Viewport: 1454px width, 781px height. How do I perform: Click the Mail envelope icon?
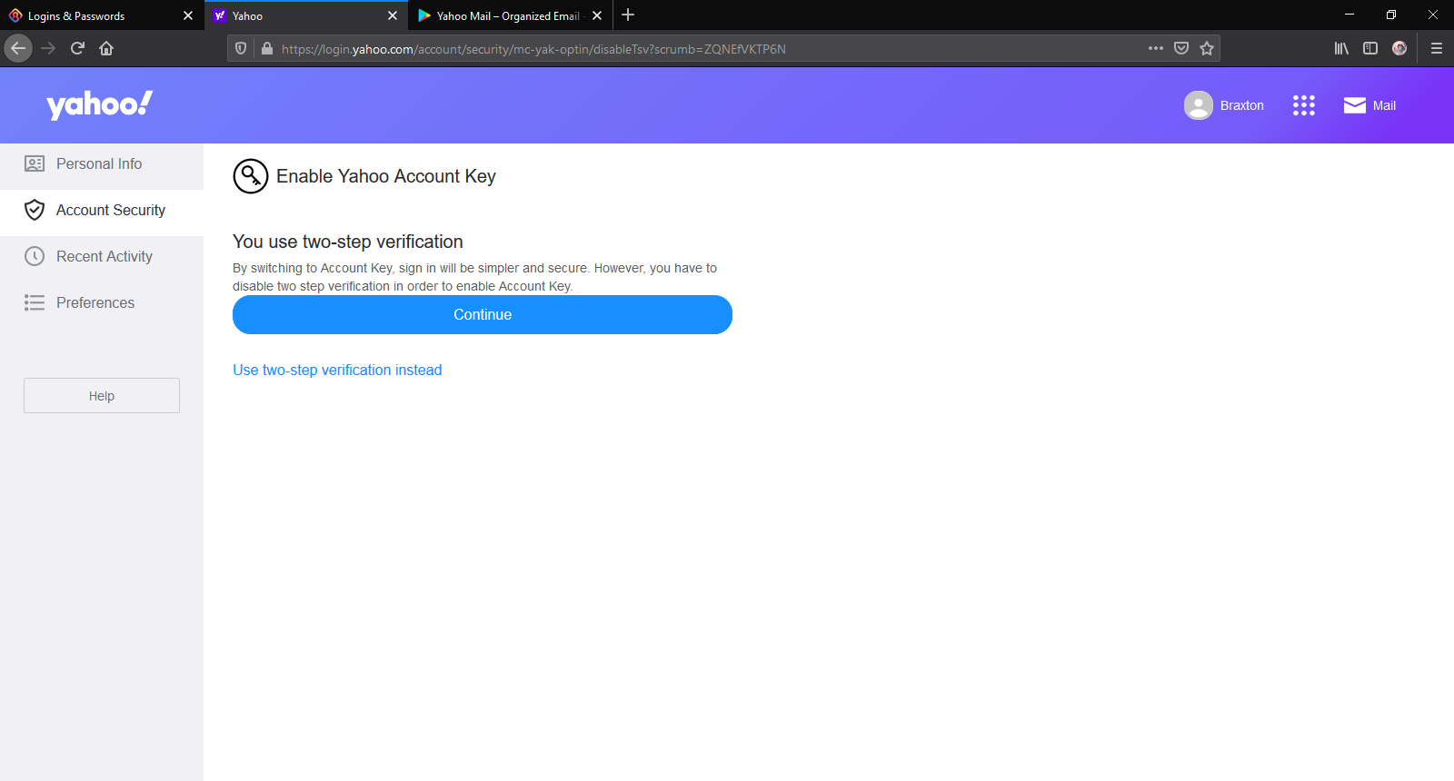click(x=1355, y=105)
